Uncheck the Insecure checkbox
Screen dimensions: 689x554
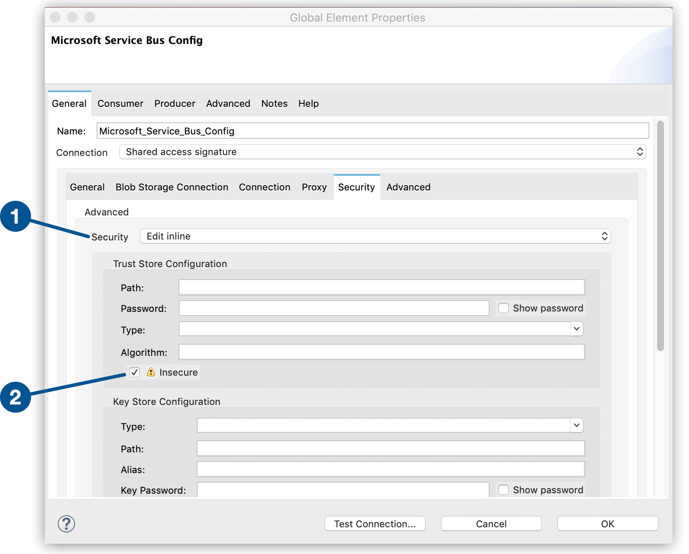click(x=135, y=372)
